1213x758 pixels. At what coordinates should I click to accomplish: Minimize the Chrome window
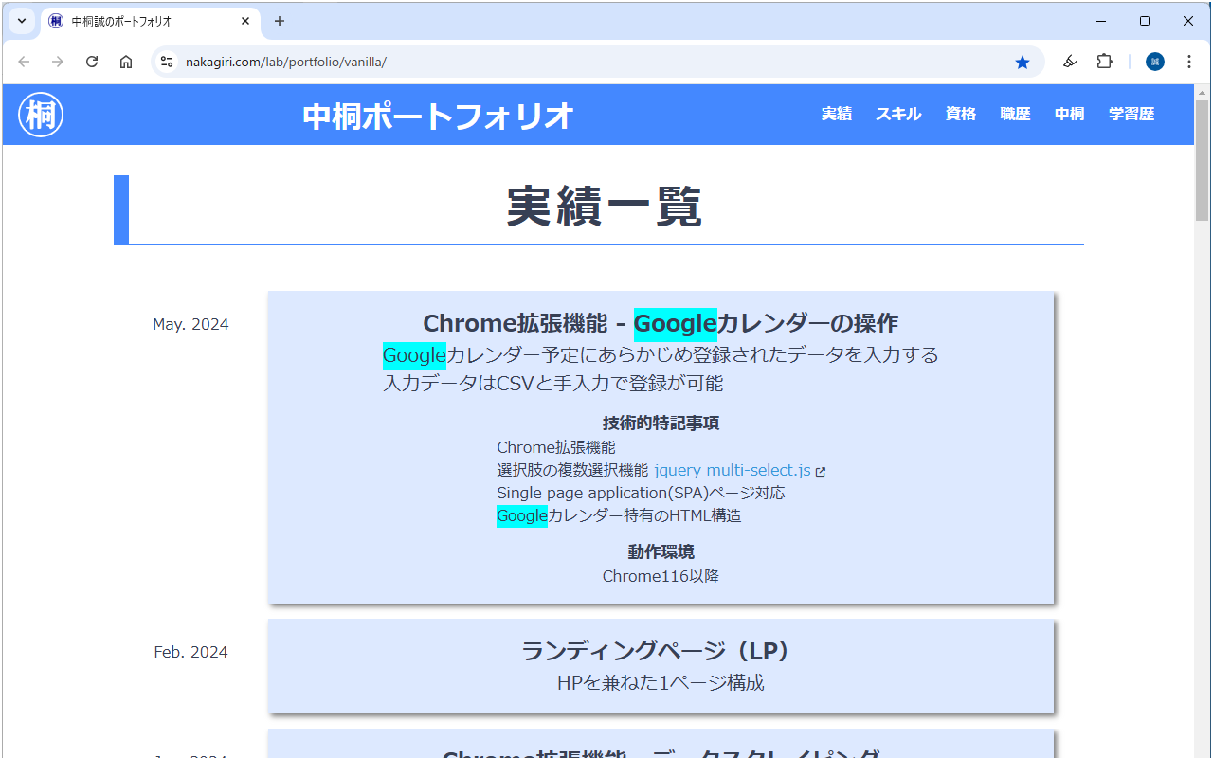tap(1101, 21)
